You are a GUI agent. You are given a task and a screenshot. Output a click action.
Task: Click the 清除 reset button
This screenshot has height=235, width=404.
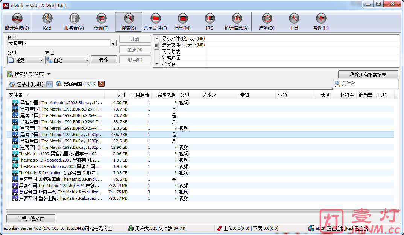tap(104, 60)
